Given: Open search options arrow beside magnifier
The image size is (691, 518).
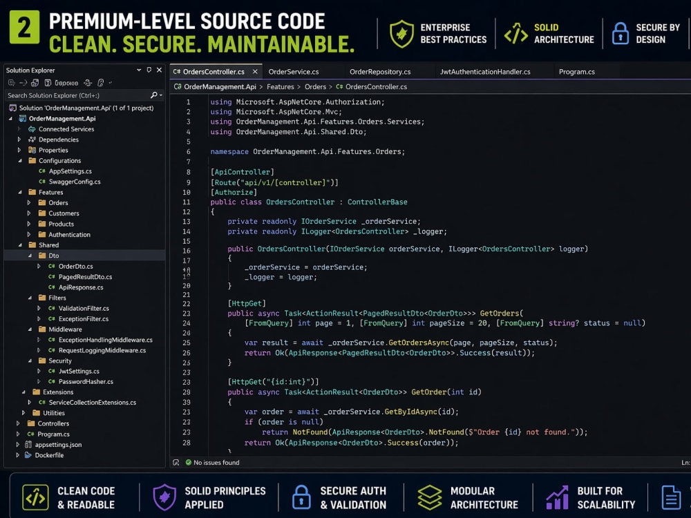Looking at the screenshot, I should (160, 95).
